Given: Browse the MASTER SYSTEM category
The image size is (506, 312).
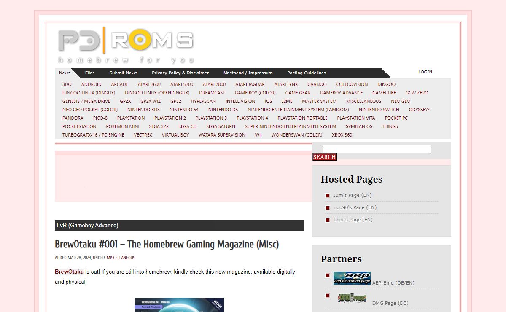Looking at the screenshot, I should (x=319, y=101).
